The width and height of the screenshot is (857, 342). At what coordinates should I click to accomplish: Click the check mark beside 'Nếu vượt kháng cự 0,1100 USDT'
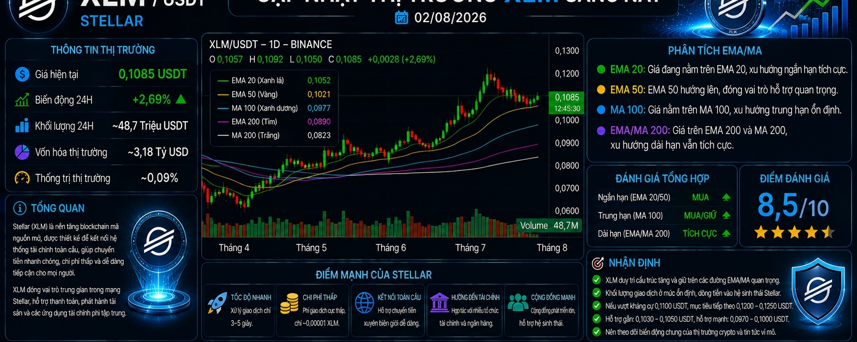tap(596, 306)
